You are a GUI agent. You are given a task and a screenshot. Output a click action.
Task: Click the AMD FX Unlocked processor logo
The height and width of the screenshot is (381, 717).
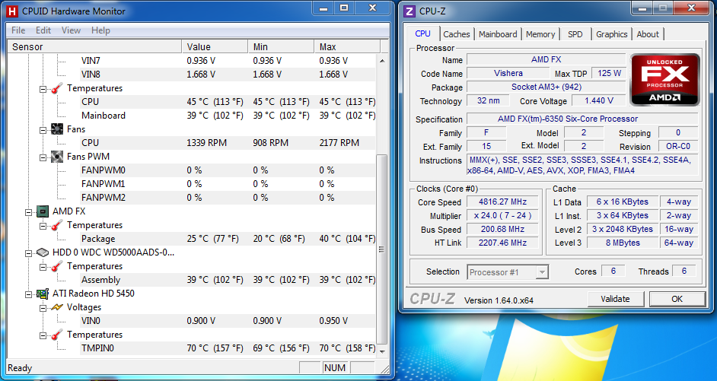(664, 83)
